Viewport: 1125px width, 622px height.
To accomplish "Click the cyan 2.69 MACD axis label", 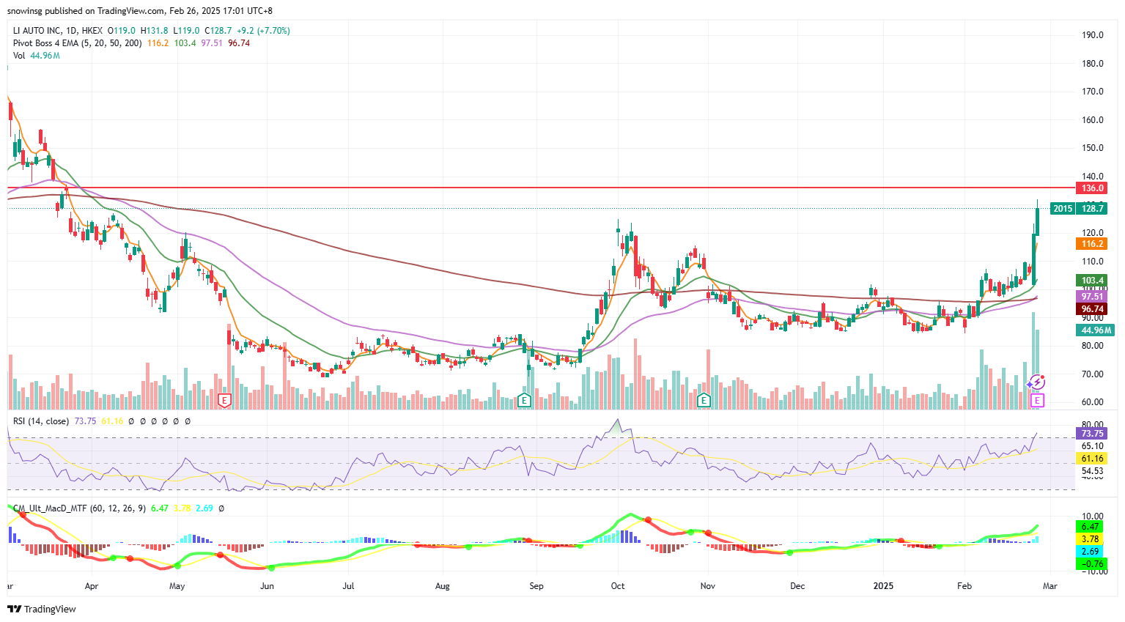I will pos(1091,552).
